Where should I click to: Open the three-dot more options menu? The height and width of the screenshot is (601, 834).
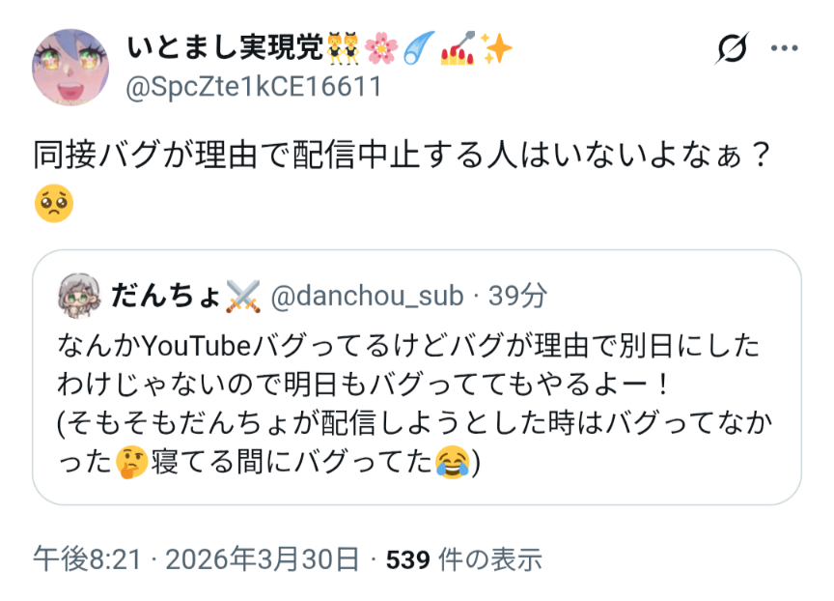coord(785,48)
